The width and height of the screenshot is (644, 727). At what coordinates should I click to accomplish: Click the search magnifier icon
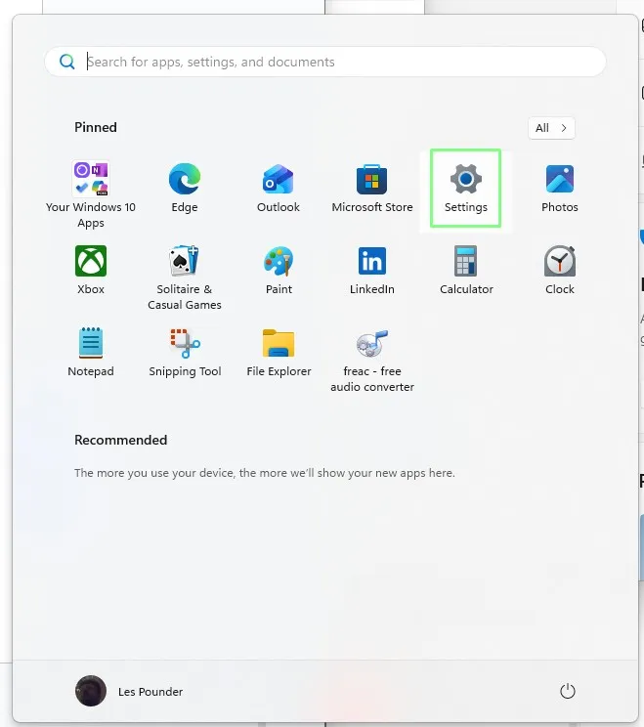coord(67,62)
